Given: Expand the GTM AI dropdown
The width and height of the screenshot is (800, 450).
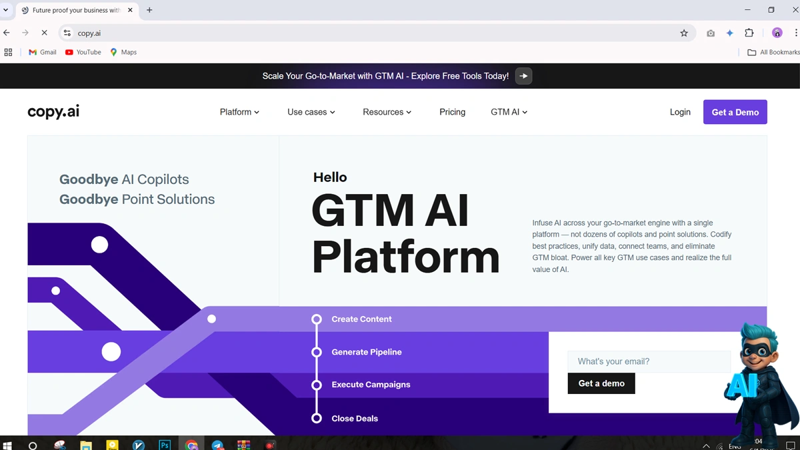Looking at the screenshot, I should 509,112.
